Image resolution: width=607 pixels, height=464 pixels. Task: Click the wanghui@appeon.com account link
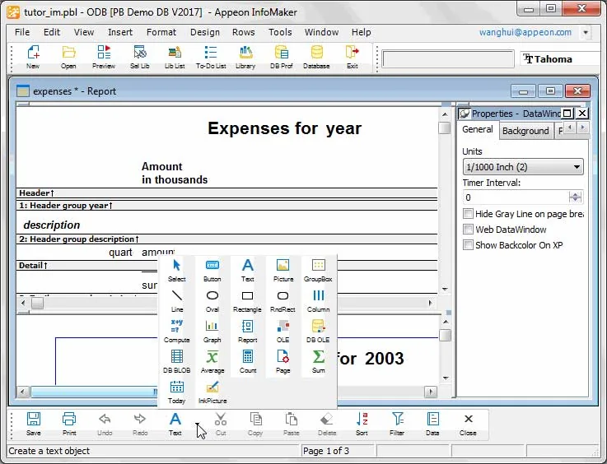tap(525, 32)
